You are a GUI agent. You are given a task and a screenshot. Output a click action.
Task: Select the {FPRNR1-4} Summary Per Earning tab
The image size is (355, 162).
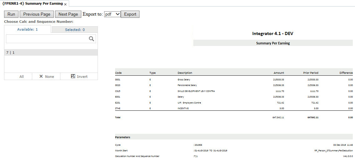[32, 4]
